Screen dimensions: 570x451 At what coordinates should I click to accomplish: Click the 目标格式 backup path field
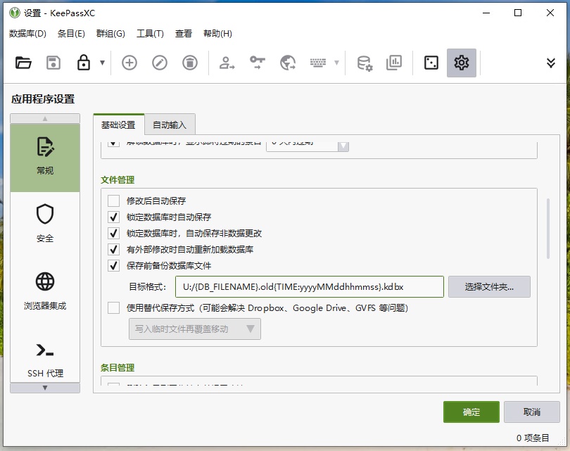pyautogui.click(x=309, y=287)
